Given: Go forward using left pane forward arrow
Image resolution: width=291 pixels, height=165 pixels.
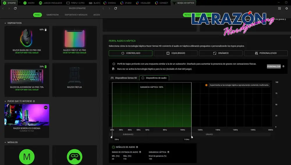Looking at the screenshot, I should (9, 8).
